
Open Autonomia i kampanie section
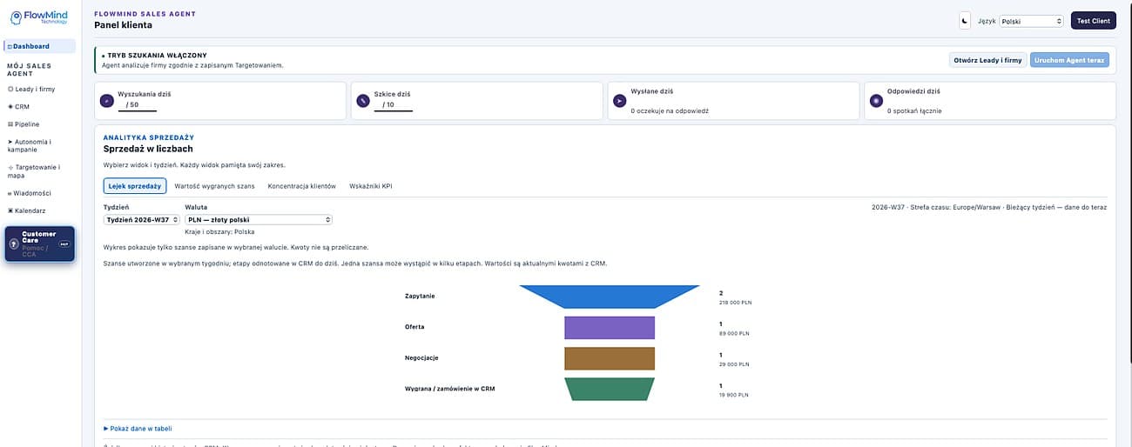(x=39, y=145)
